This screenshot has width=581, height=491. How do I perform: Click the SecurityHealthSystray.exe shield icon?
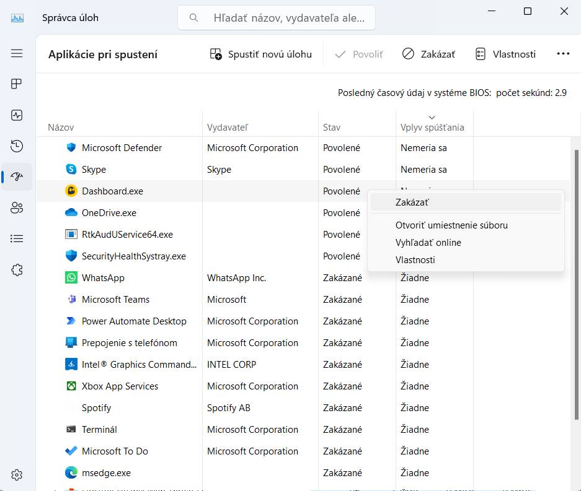71,256
